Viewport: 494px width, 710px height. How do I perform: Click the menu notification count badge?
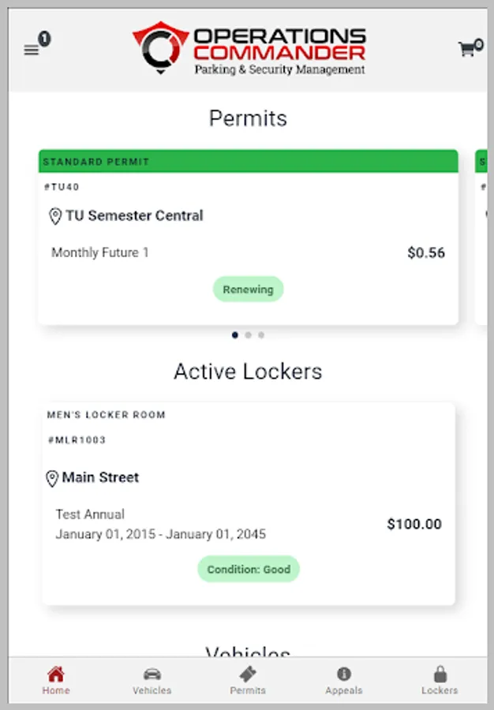(x=44, y=38)
